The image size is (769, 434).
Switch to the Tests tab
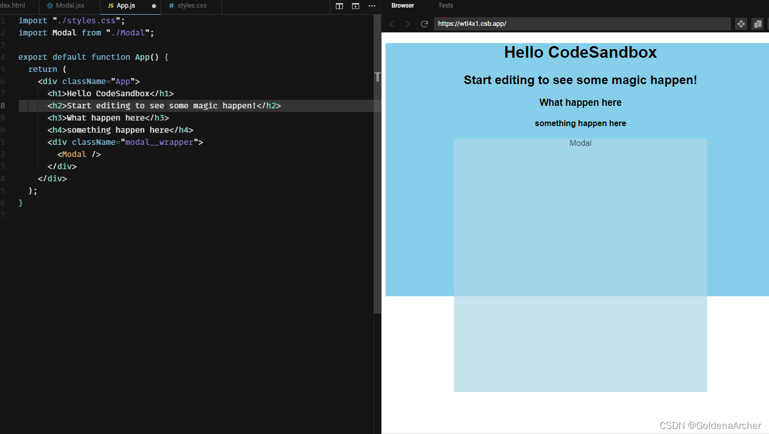pyautogui.click(x=446, y=6)
